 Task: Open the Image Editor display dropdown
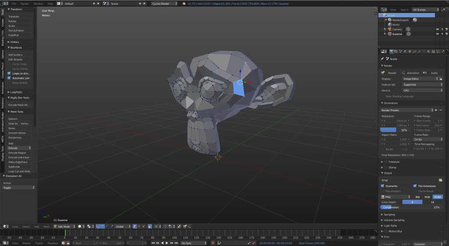click(x=420, y=79)
